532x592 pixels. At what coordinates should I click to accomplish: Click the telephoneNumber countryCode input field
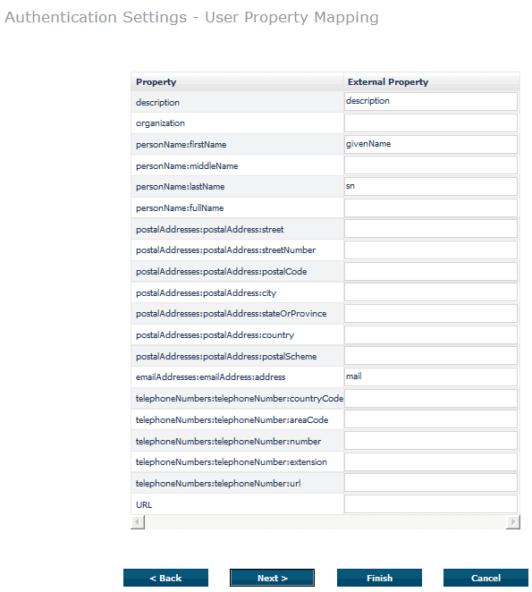431,398
